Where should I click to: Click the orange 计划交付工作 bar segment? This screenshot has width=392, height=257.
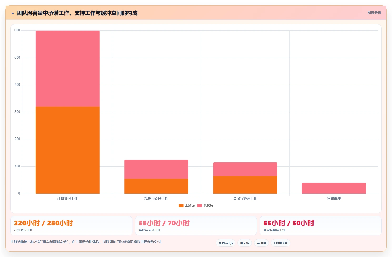pos(67,150)
